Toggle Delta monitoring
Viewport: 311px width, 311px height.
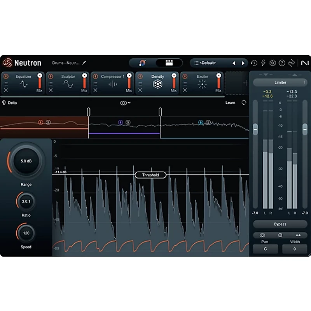pos(9,103)
